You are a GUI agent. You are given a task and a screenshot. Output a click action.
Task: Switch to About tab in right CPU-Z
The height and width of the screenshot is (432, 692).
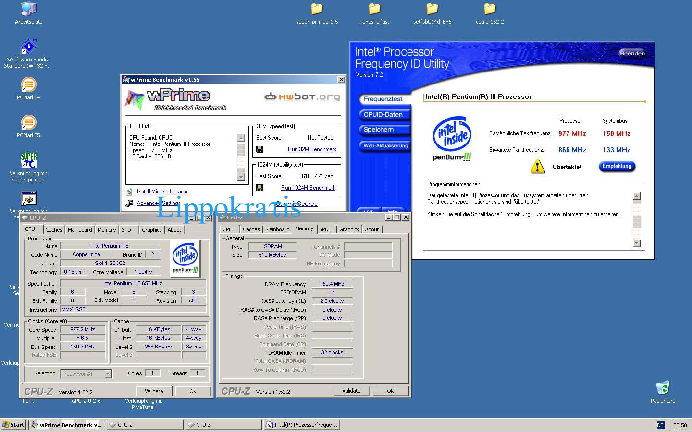pos(371,229)
